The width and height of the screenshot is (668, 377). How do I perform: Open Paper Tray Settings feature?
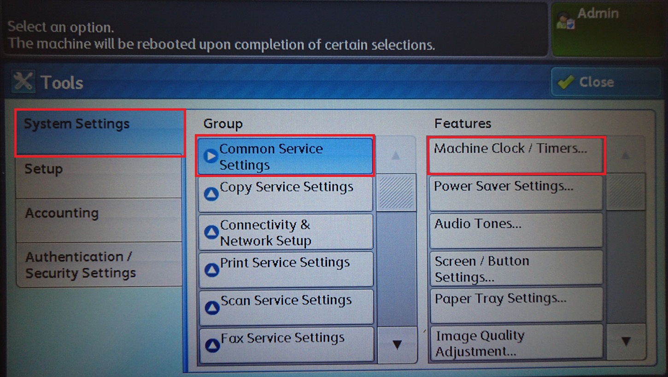click(516, 305)
